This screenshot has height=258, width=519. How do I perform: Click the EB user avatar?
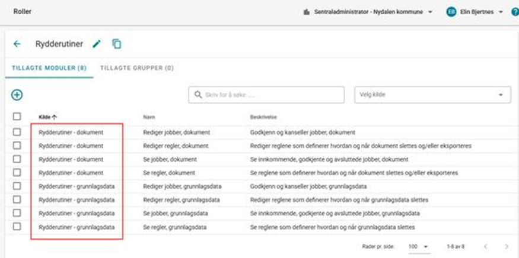tap(451, 12)
